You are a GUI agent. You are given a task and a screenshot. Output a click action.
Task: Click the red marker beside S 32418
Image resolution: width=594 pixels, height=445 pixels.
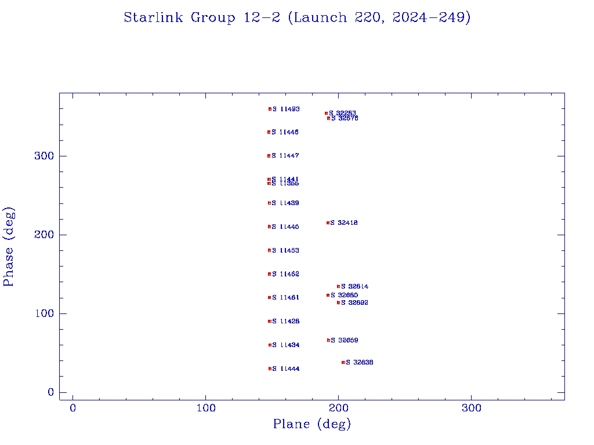pos(328,223)
